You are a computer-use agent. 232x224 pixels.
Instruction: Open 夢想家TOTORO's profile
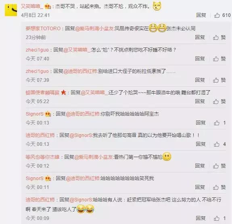(43, 28)
